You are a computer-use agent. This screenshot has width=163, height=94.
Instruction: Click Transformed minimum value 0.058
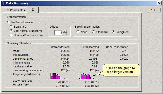point(95,62)
